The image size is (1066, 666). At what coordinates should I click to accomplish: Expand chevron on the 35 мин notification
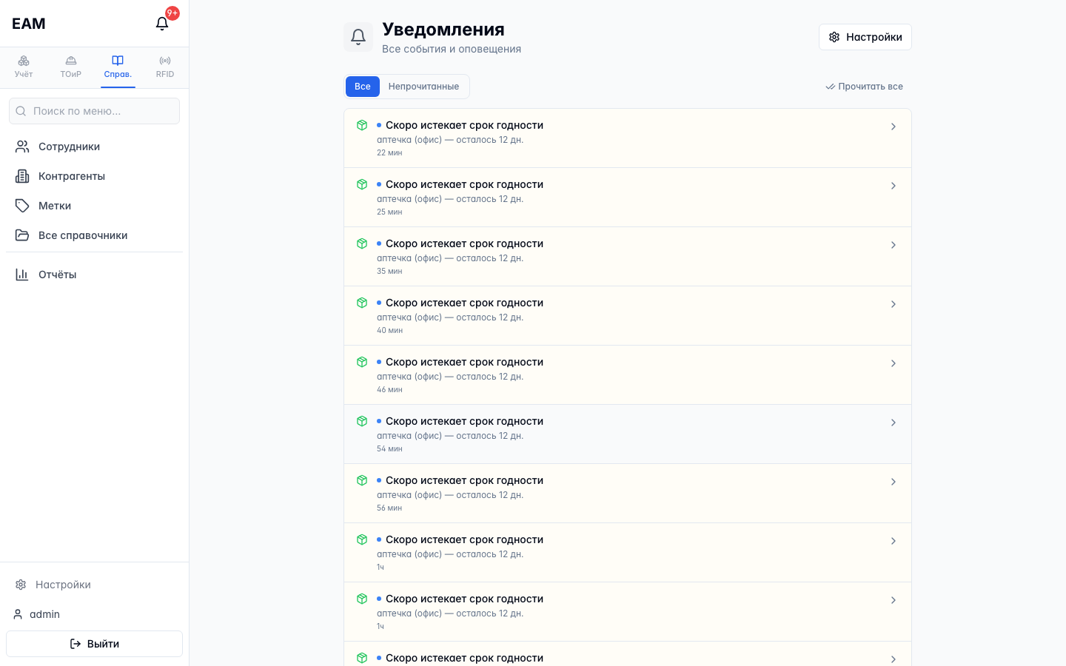point(894,245)
